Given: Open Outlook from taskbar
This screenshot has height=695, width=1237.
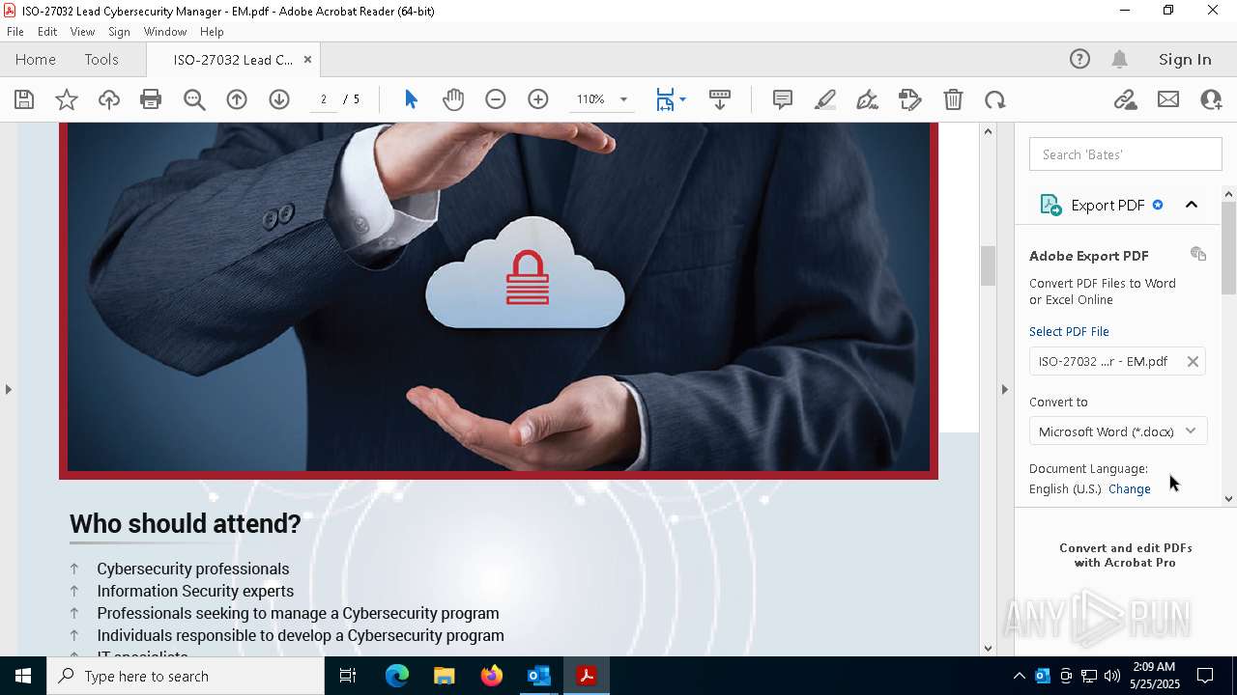Looking at the screenshot, I should click(x=538, y=676).
